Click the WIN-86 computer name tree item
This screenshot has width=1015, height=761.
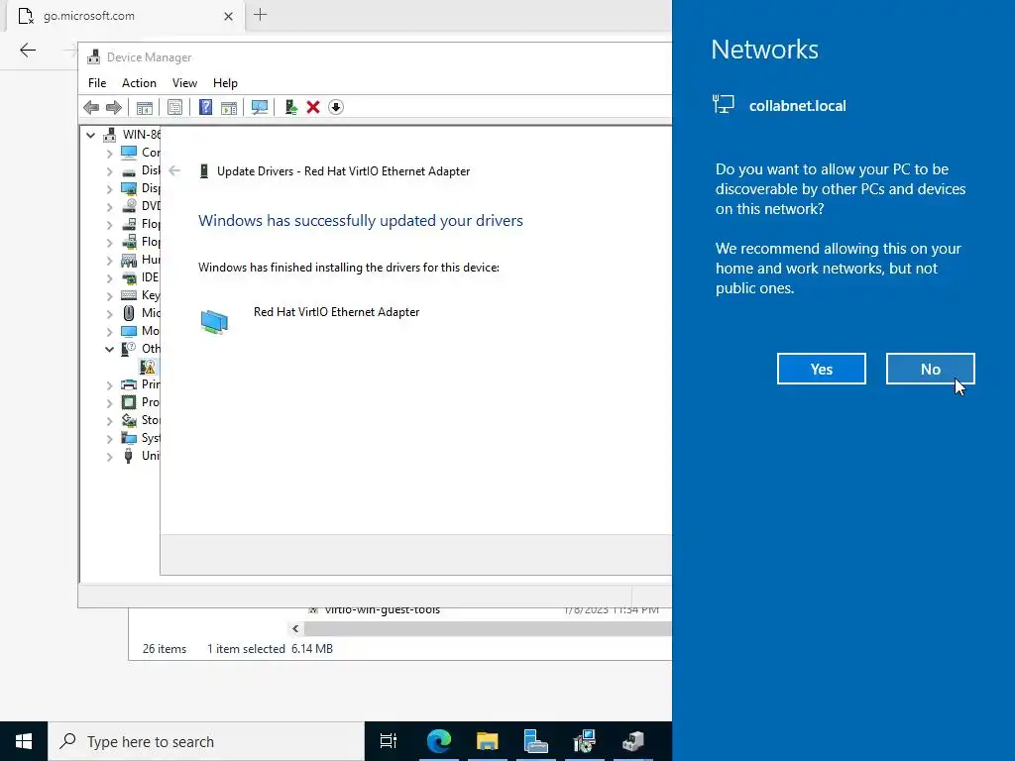click(x=142, y=135)
